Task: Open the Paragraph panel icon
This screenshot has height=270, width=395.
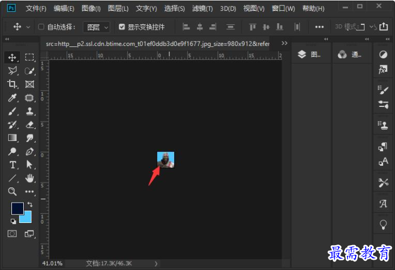Action: [x=383, y=147]
